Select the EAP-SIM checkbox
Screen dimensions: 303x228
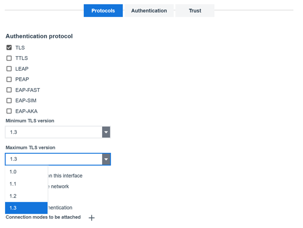pos(9,101)
